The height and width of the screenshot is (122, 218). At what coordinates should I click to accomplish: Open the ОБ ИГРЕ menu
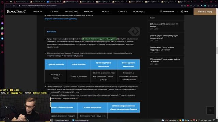click(x=54, y=12)
